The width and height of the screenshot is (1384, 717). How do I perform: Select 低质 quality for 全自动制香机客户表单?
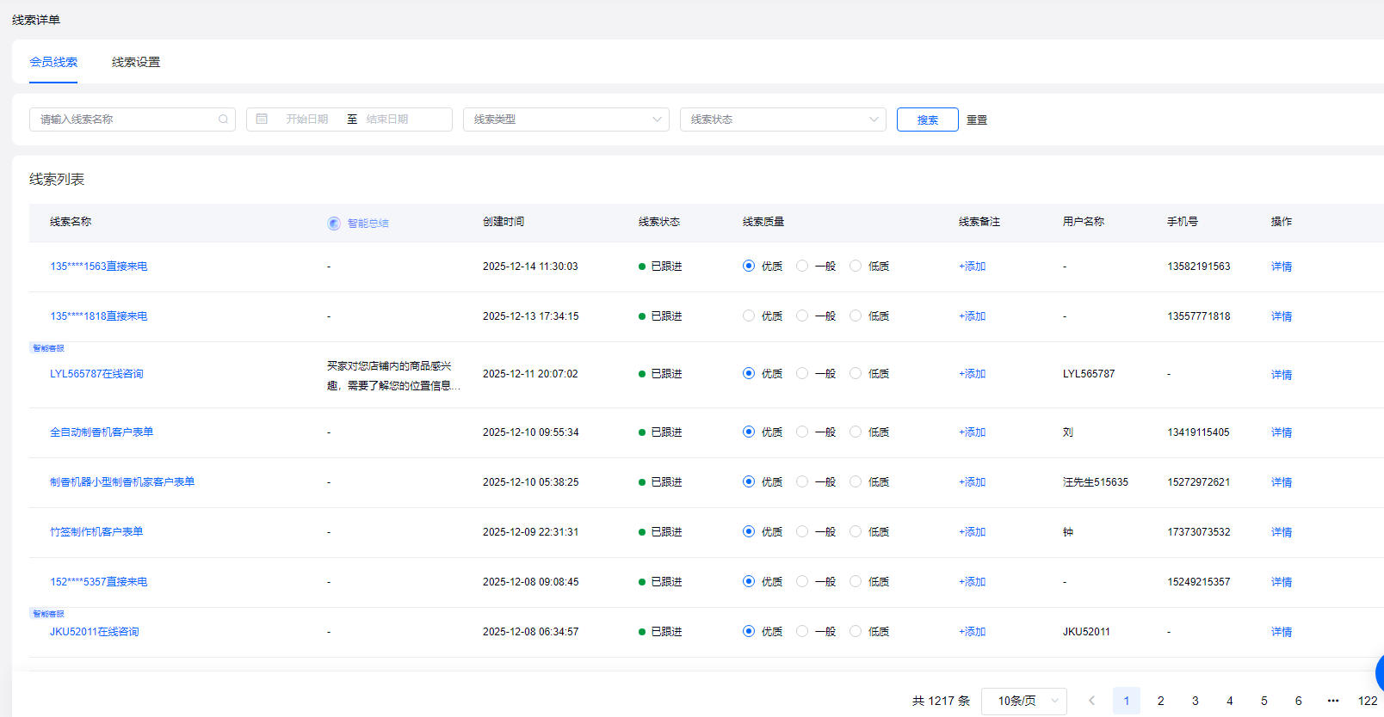[x=856, y=432]
